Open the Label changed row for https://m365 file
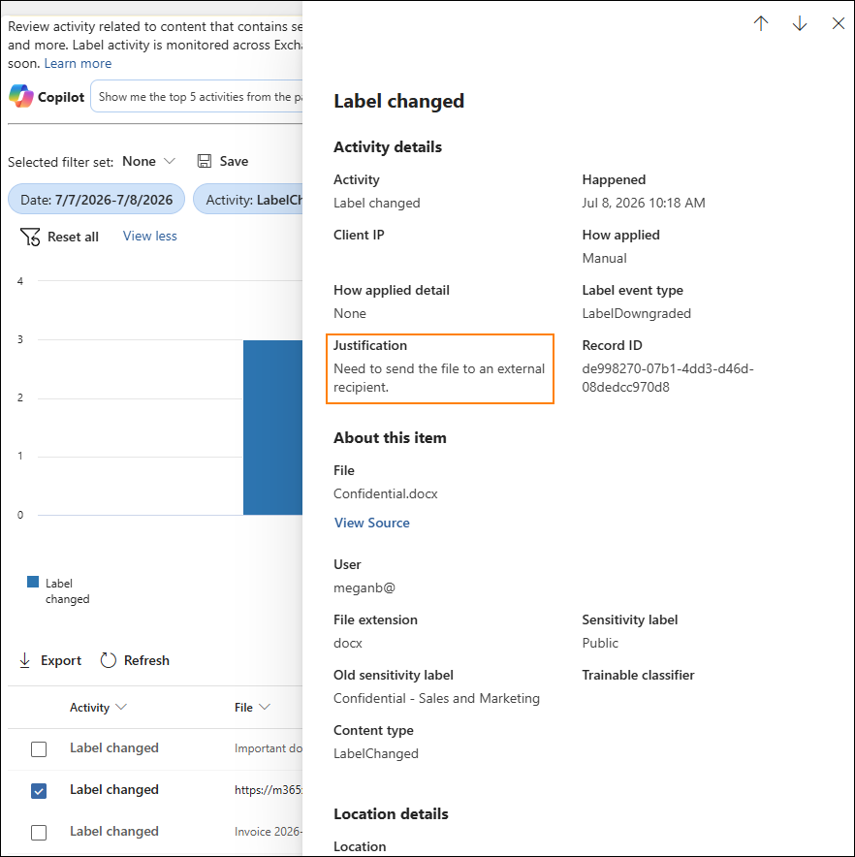This screenshot has height=857, width=855. point(114,789)
